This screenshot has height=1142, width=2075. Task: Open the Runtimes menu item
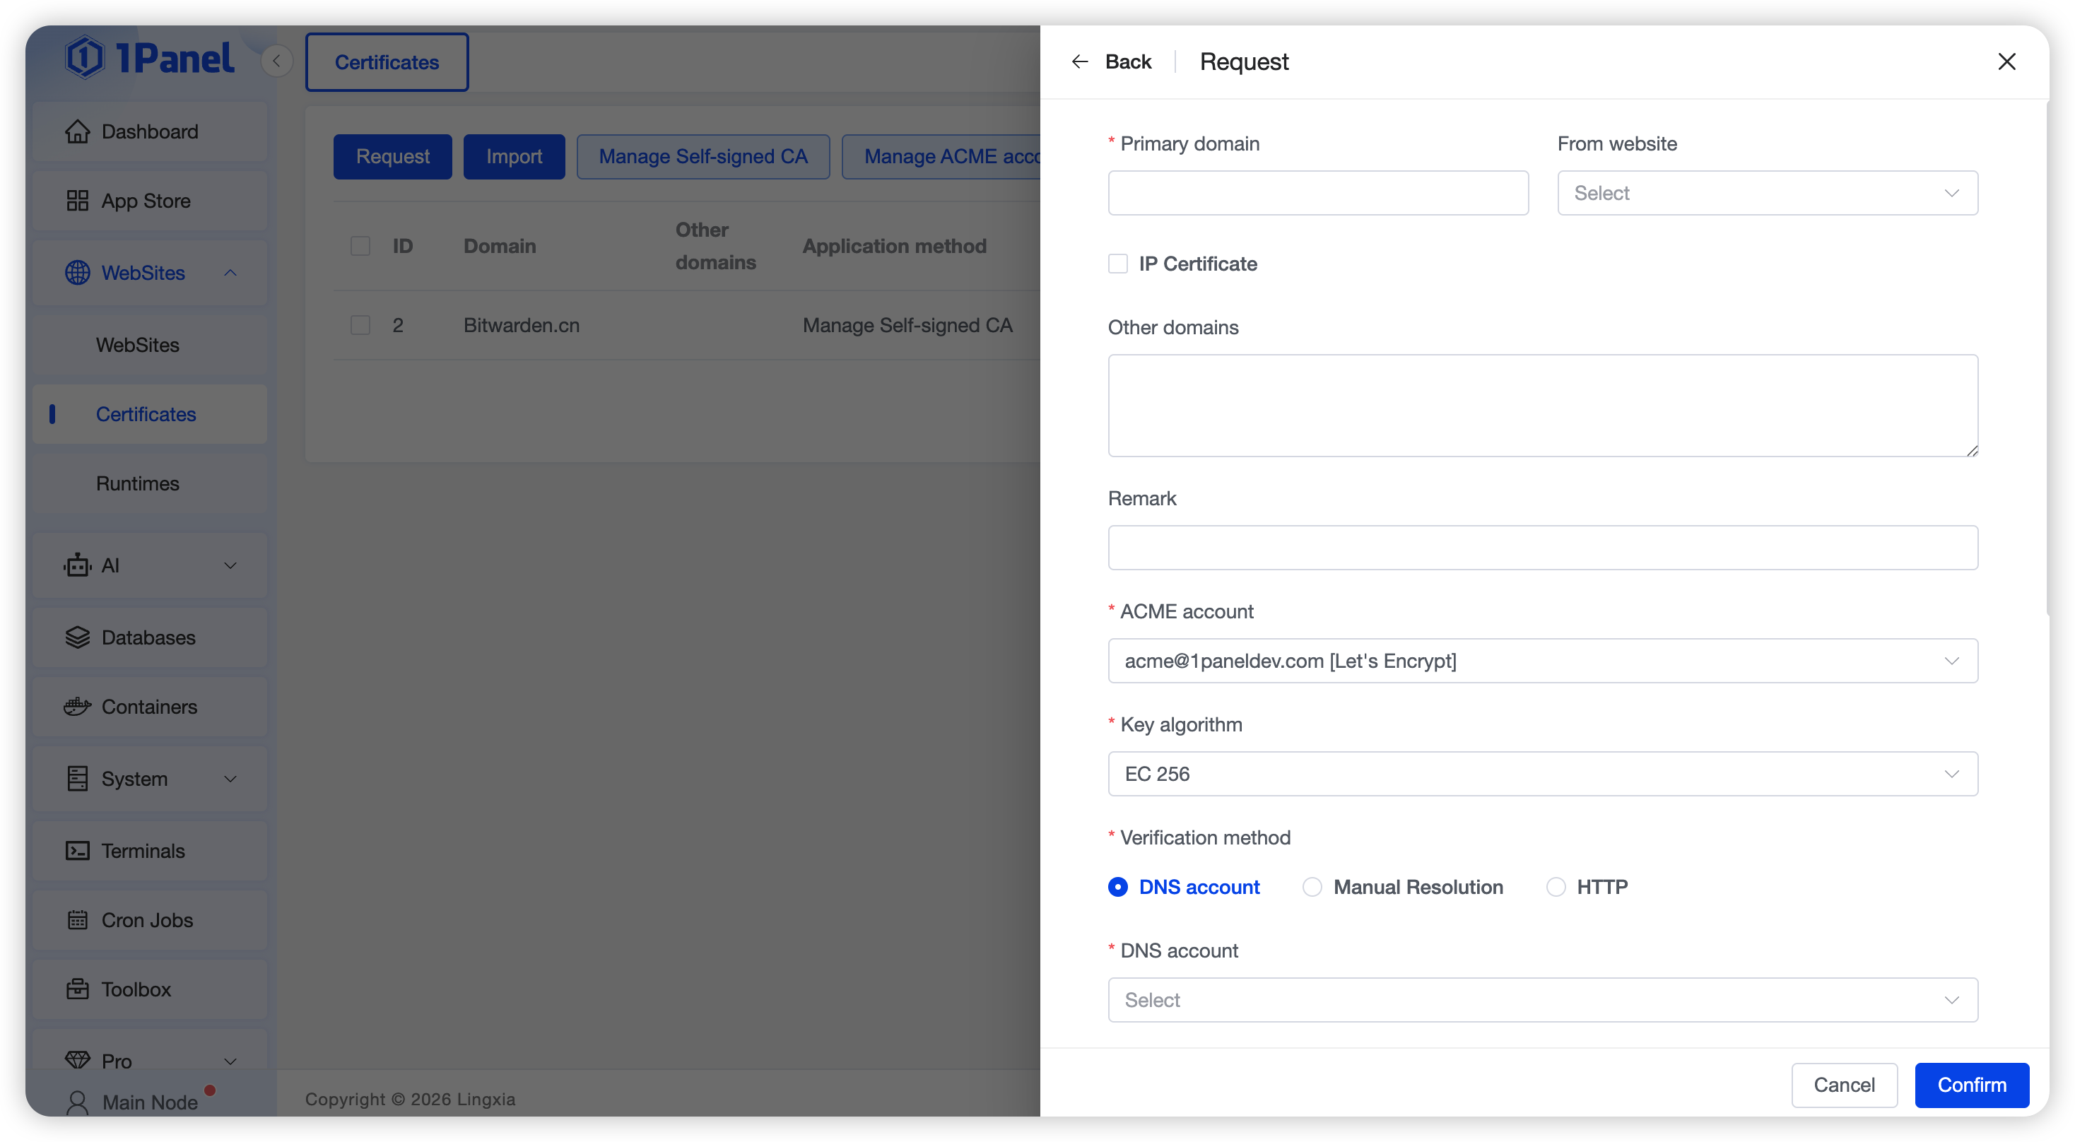138,483
